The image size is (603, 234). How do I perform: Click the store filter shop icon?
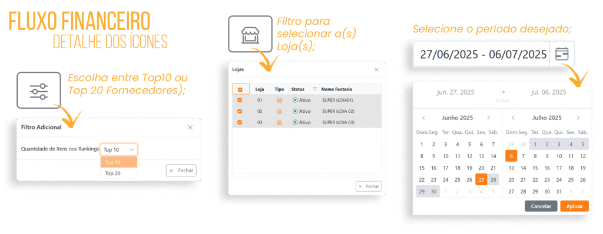[250, 34]
